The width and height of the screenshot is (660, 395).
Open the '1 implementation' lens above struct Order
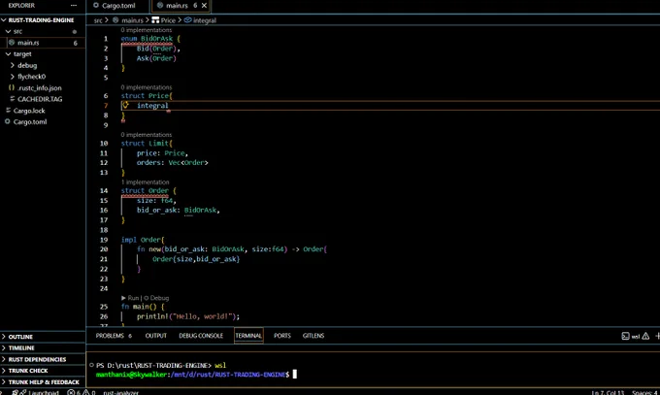coord(145,182)
